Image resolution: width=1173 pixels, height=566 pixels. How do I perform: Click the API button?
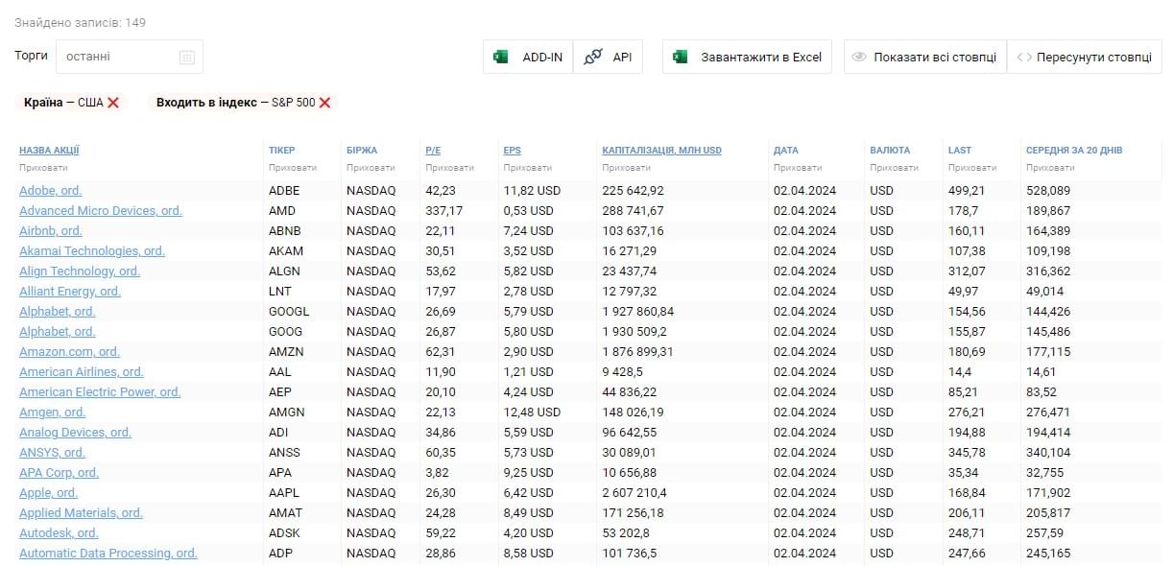pyautogui.click(x=608, y=57)
